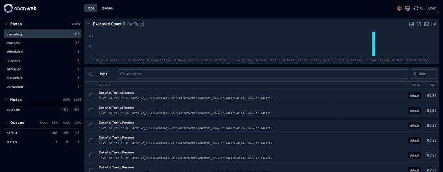The height and width of the screenshot is (172, 443).
Task: Open the Oban instance selector button
Action: [x=432, y=8]
